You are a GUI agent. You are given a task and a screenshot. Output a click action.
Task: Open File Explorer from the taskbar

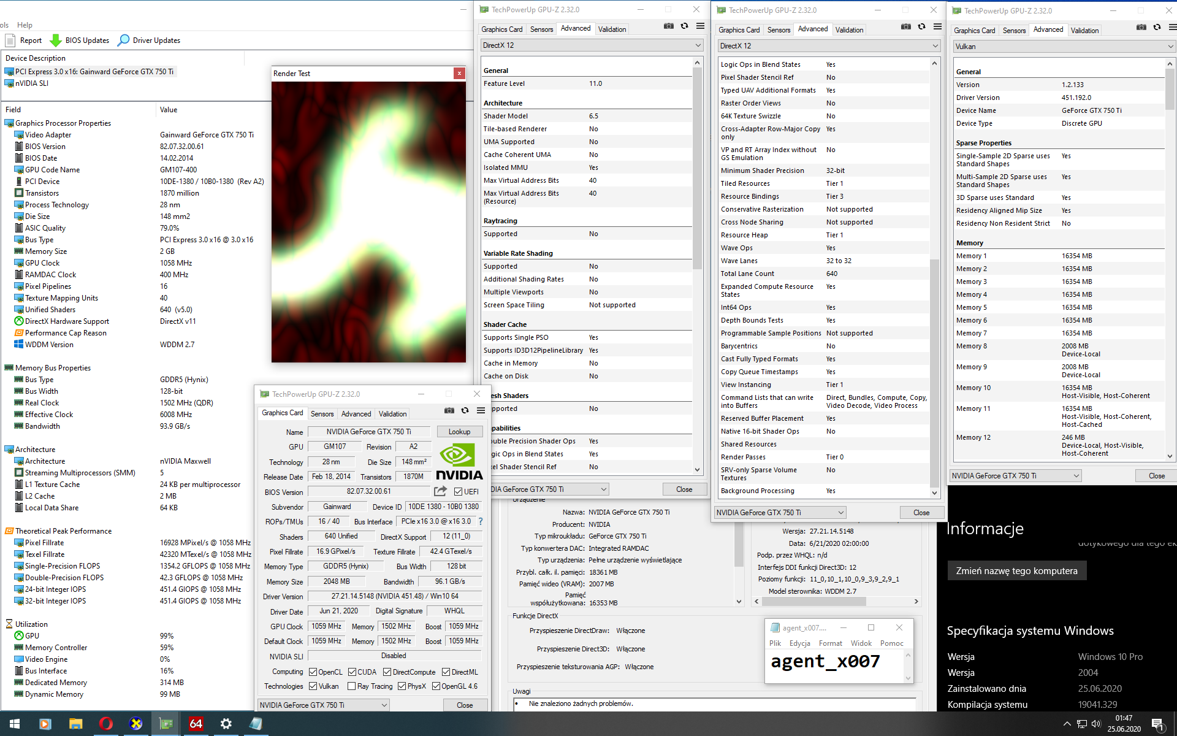(x=75, y=724)
